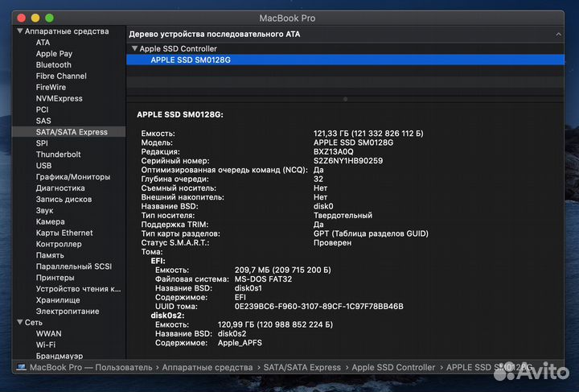The height and width of the screenshot is (392, 579).
Task: Open Электропитание in the sidebar
Action: [68, 312]
